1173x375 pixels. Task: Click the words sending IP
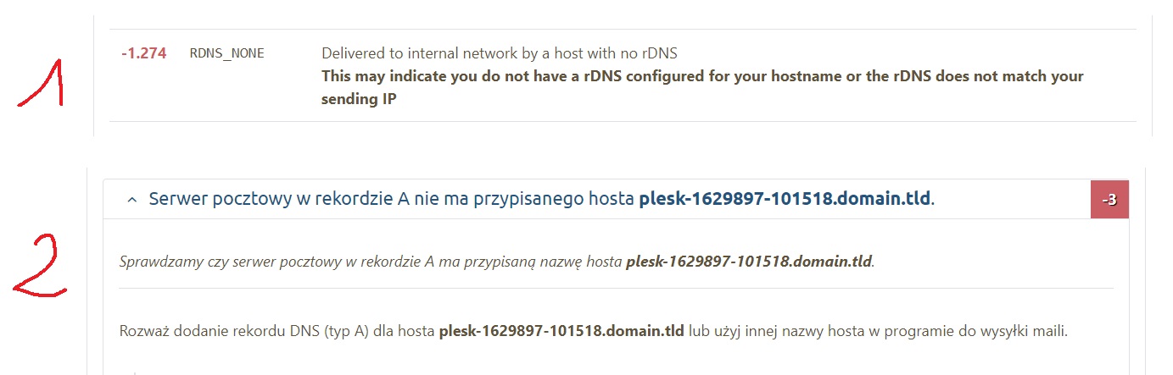click(x=360, y=99)
